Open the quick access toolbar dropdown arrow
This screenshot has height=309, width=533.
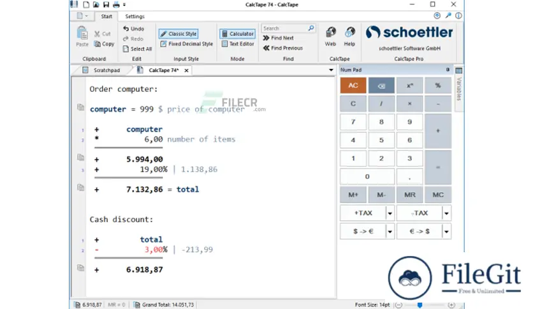coord(124,4)
